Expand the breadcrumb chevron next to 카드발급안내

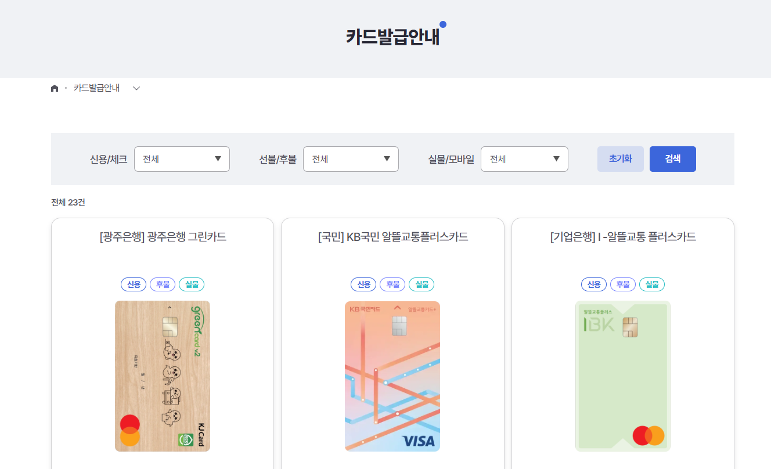coord(136,88)
